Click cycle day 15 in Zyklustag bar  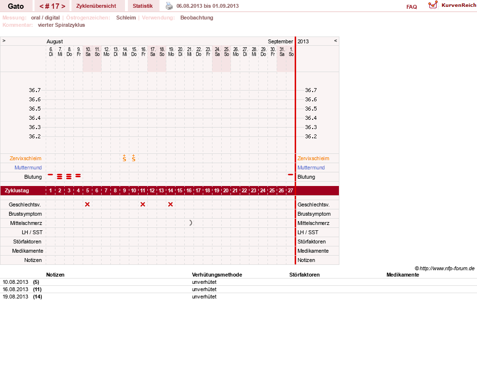180,190
